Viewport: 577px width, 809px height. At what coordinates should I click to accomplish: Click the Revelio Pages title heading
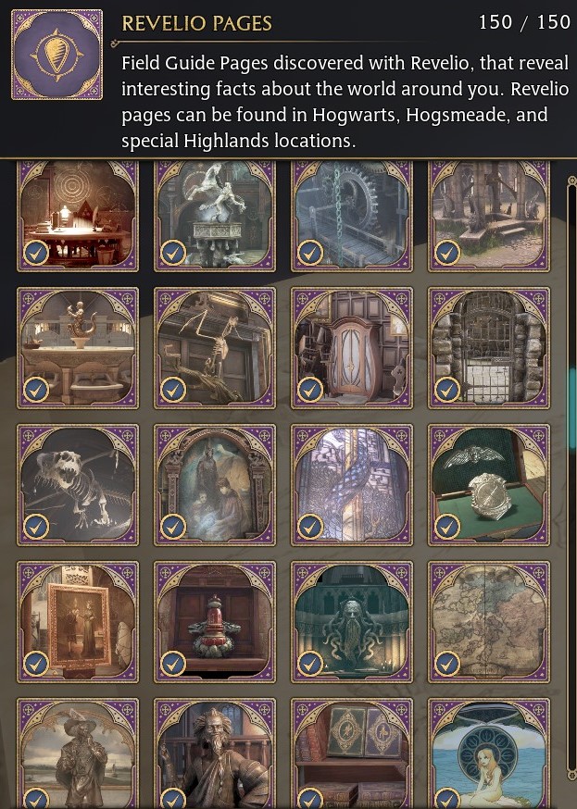pos(196,23)
